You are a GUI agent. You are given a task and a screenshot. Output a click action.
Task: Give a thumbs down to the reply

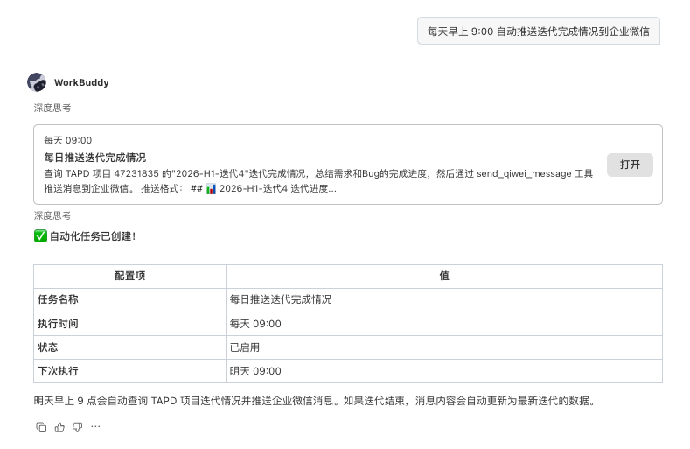[x=78, y=427]
